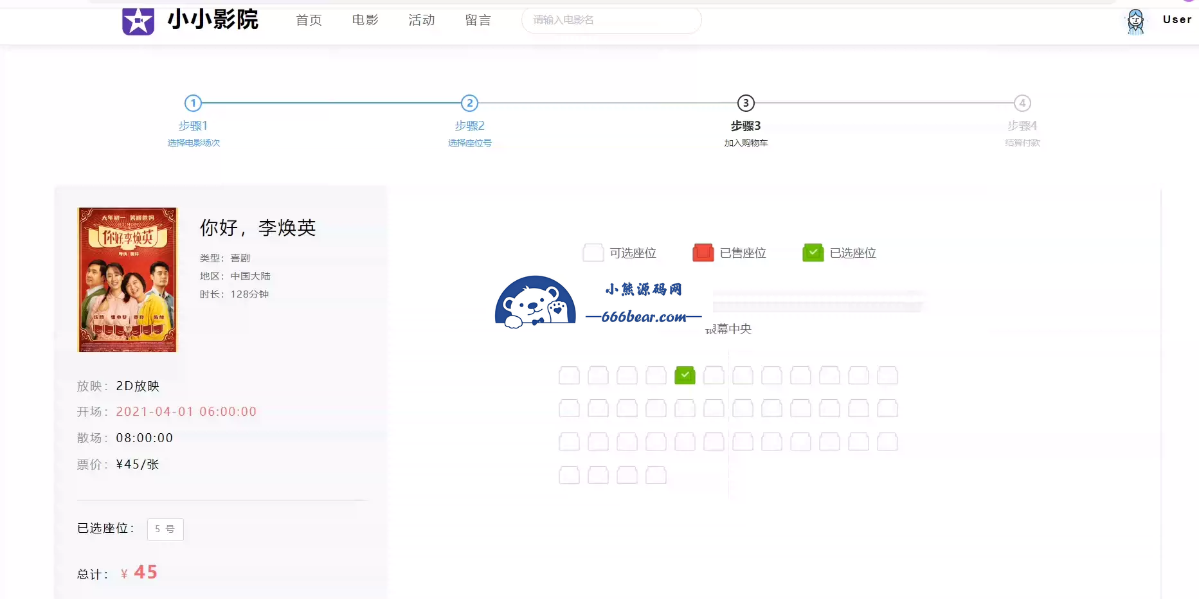Choose the fifth seat in row two
Viewport: 1199px width, 599px height.
pos(685,408)
